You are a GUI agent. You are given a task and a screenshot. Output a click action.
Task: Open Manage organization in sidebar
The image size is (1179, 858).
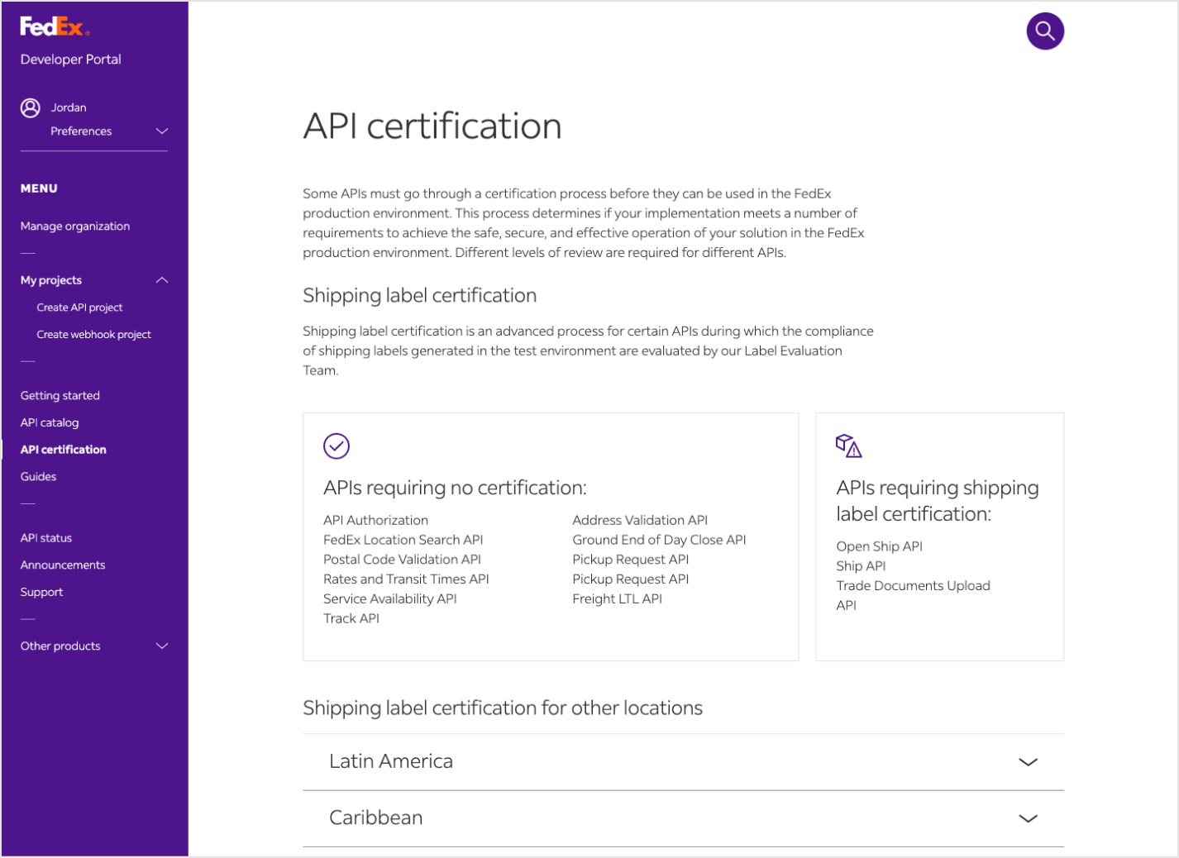[75, 226]
